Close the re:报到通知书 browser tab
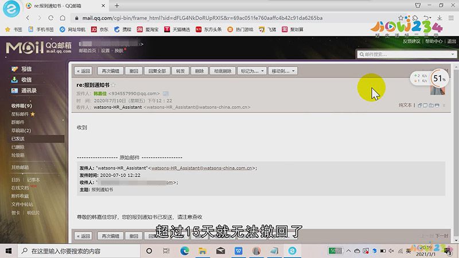 (x=103, y=6)
